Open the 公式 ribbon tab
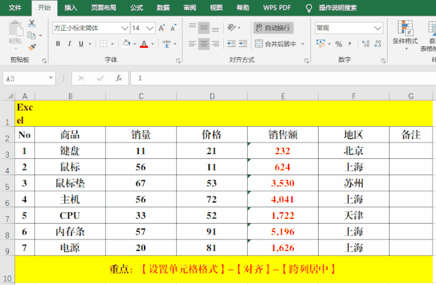Image resolution: width=436 pixels, height=285 pixels. click(x=136, y=7)
